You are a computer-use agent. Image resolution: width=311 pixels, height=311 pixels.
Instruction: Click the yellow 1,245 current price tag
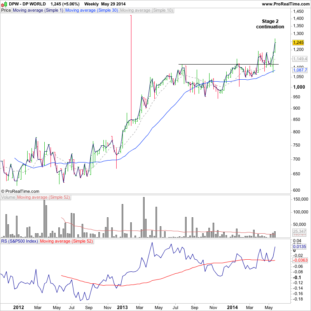(298, 42)
